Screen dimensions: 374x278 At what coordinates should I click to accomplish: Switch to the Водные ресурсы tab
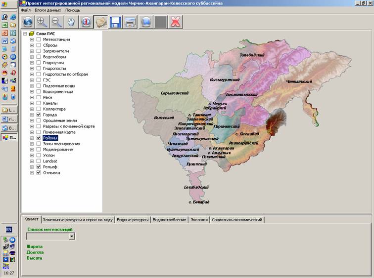click(x=133, y=220)
